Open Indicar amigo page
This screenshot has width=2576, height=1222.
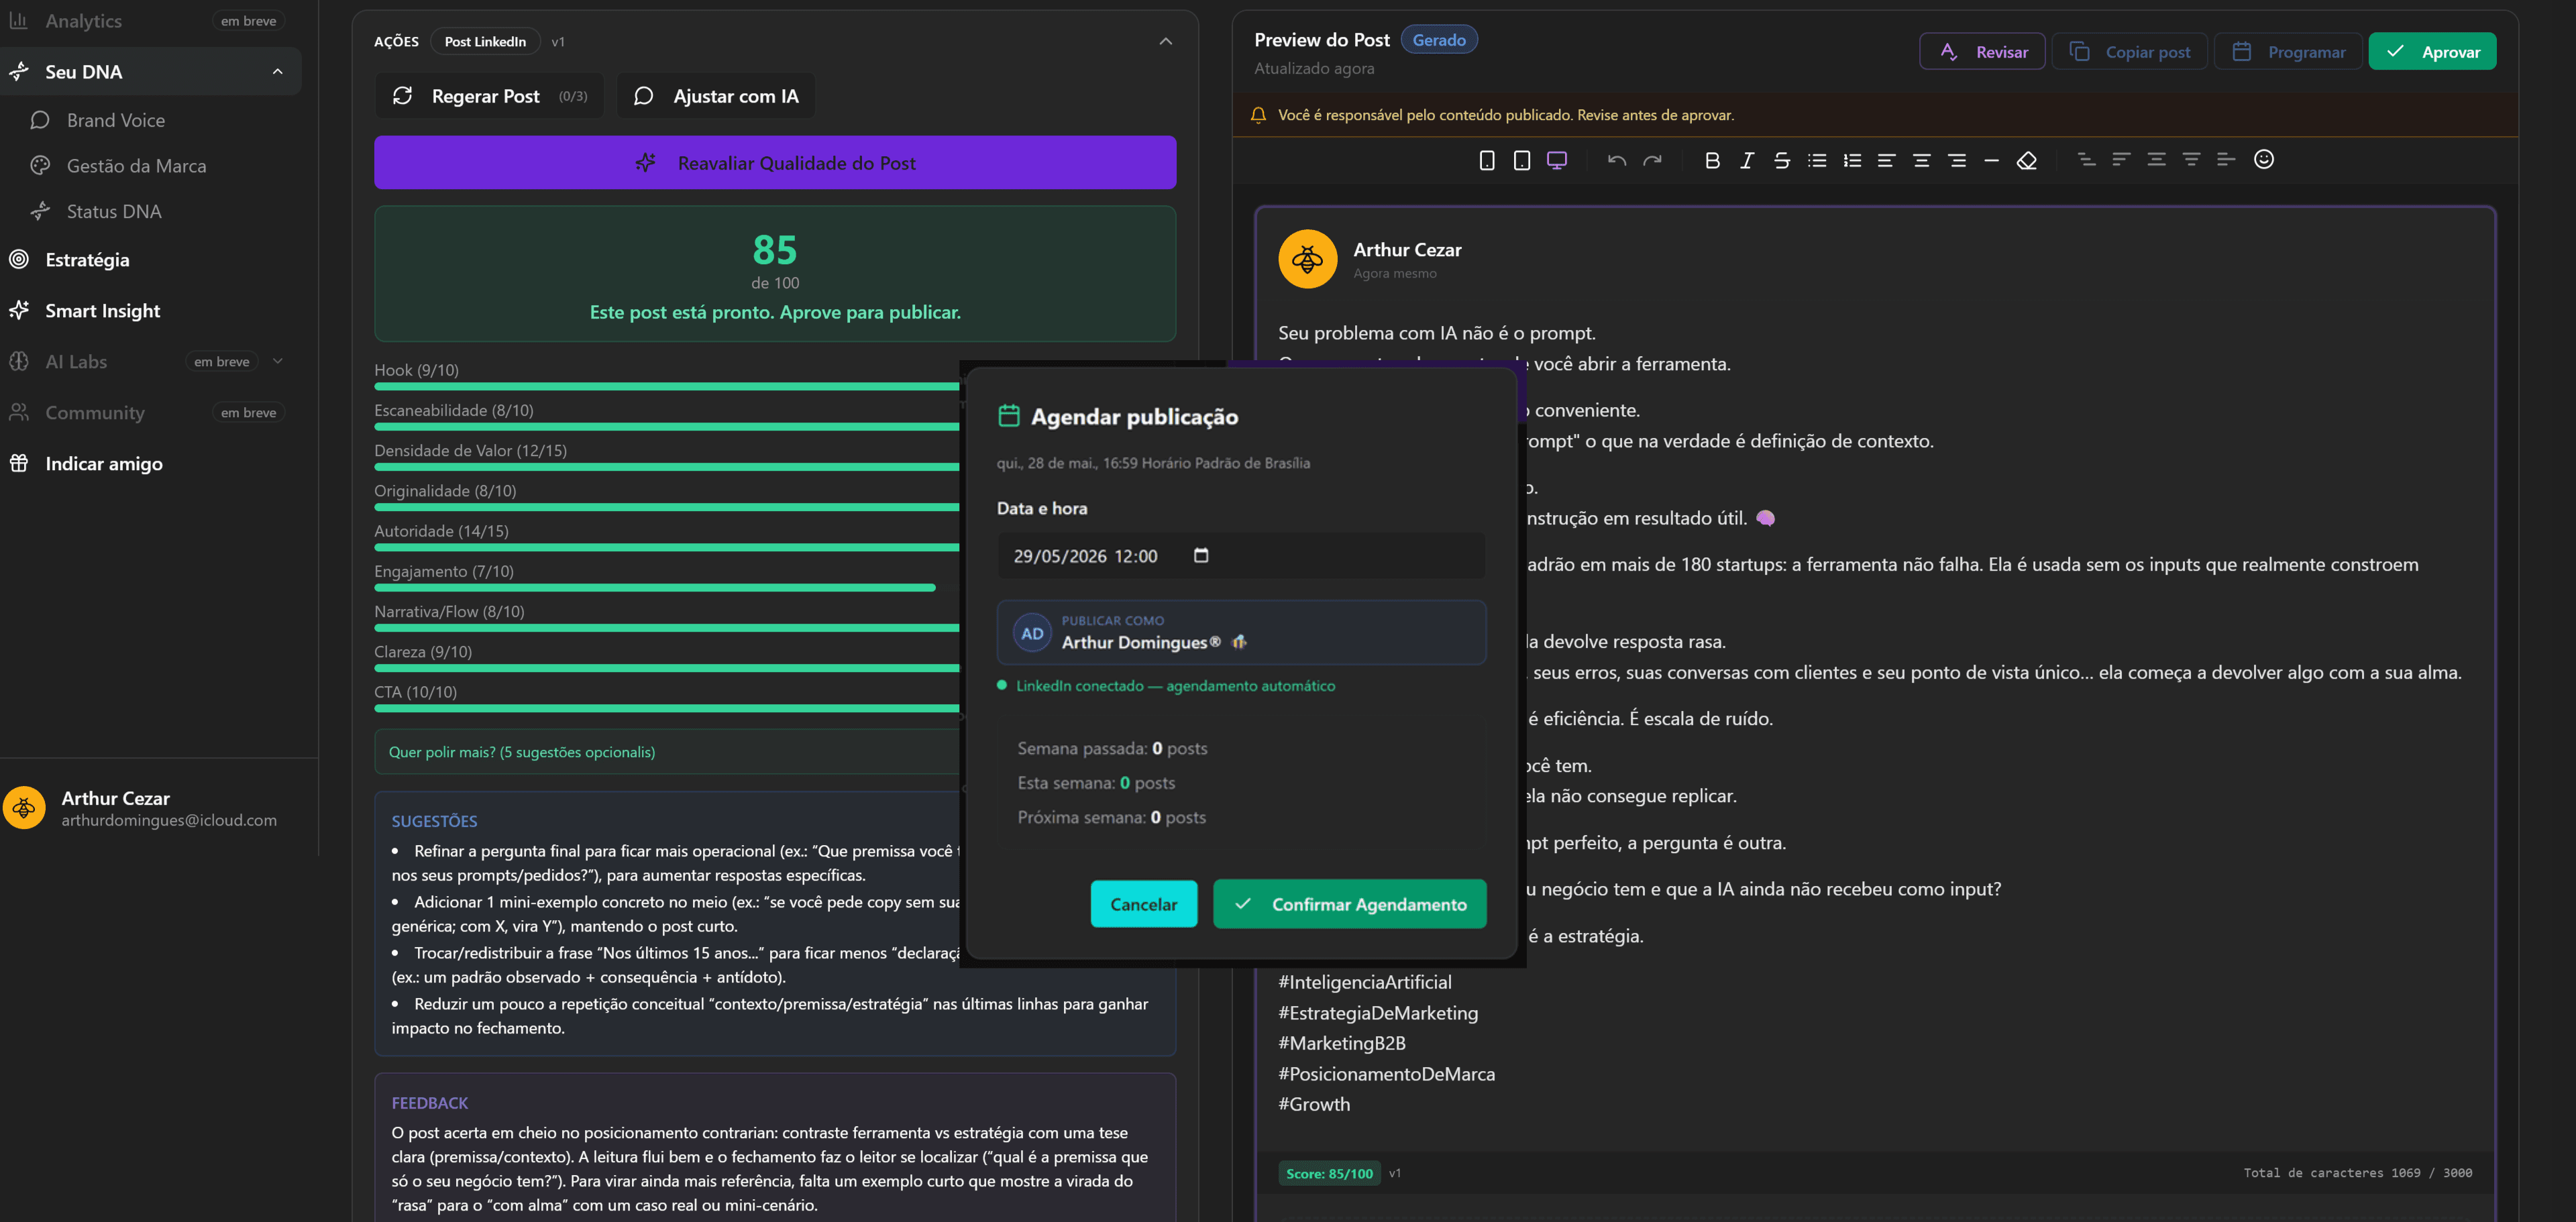tap(104, 464)
